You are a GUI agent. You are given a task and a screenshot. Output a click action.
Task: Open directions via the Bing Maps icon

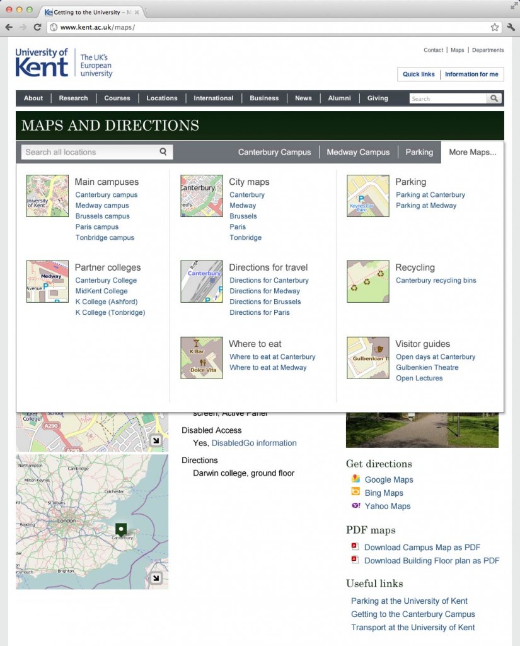(356, 493)
